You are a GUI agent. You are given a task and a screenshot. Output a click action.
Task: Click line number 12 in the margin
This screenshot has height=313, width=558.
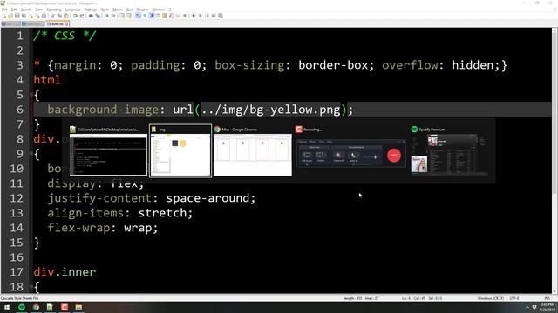tap(17, 198)
